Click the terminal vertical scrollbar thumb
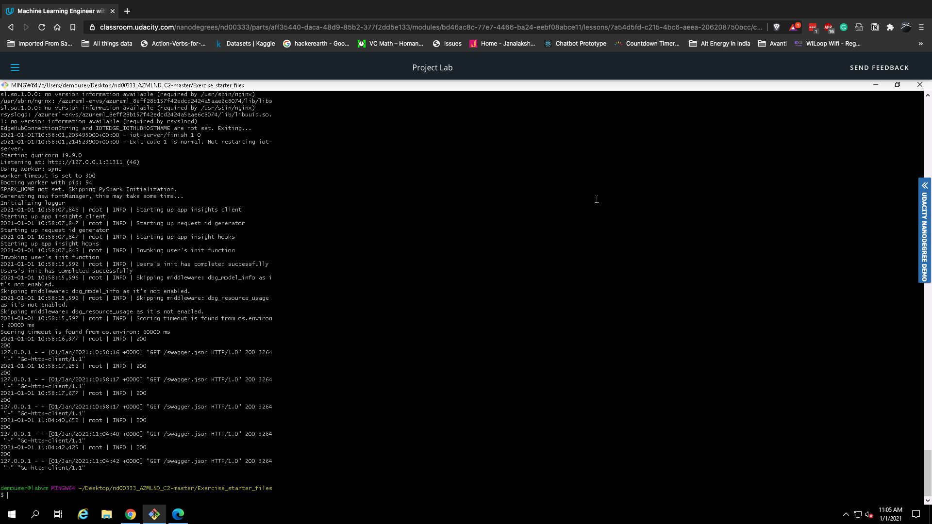The width and height of the screenshot is (932, 524). (x=928, y=473)
